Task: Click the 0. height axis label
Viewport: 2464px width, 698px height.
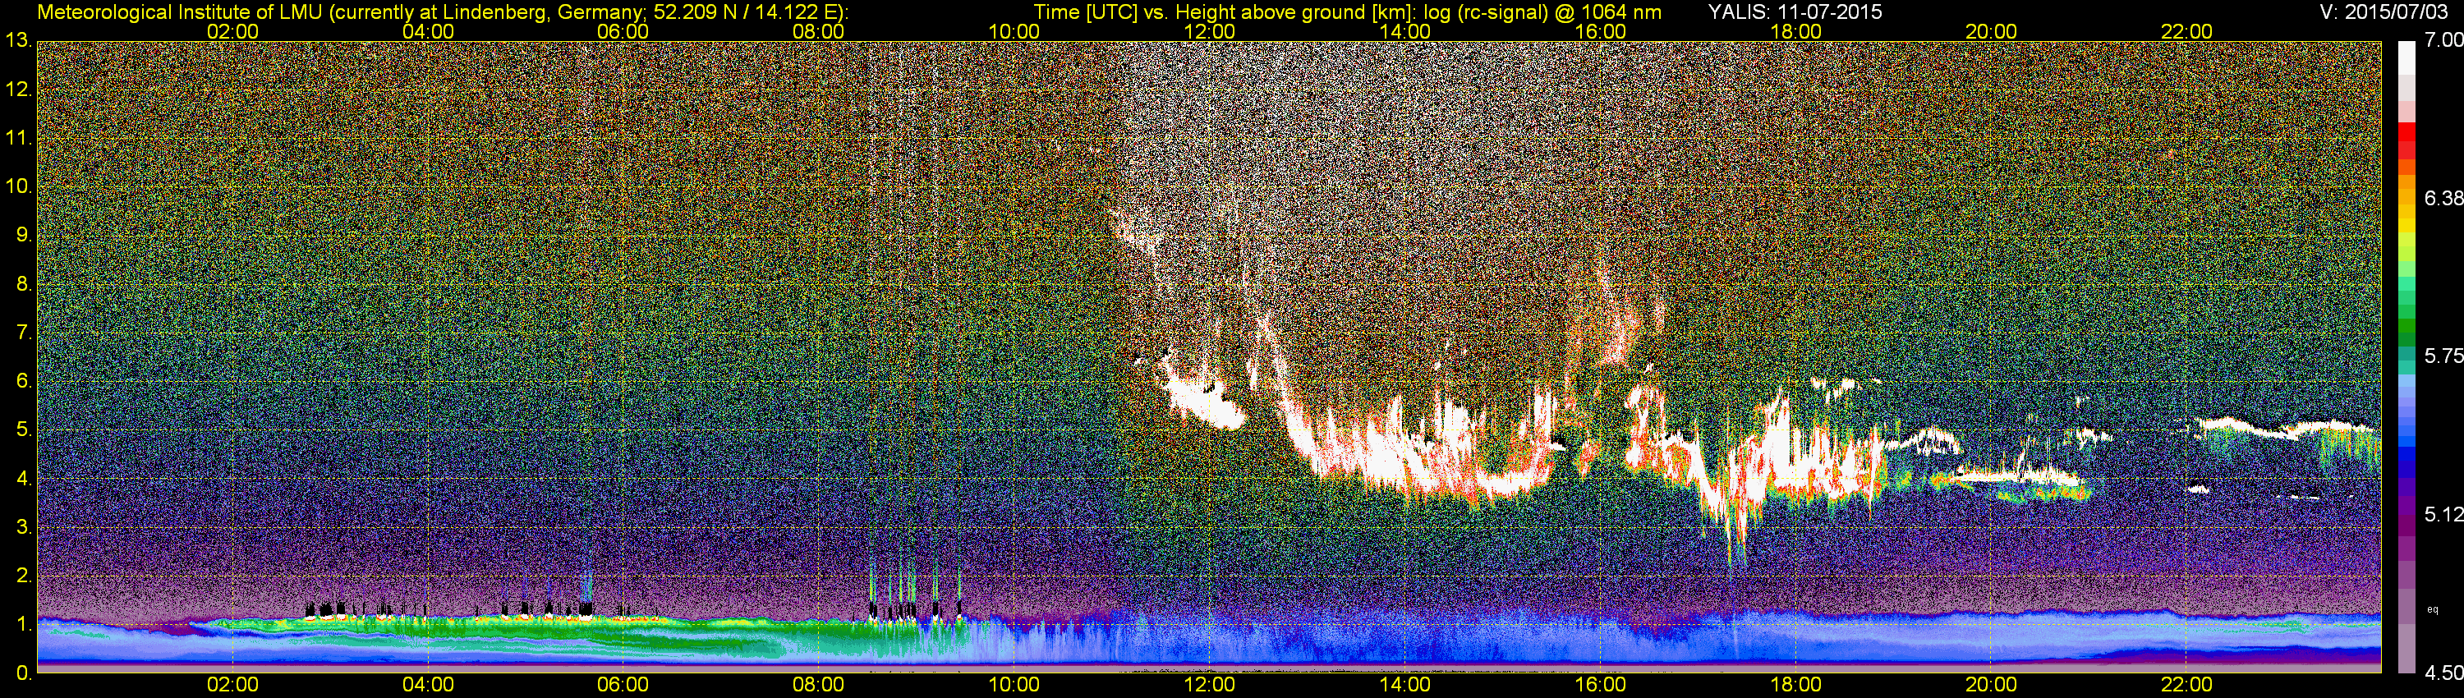Action: click(24, 673)
